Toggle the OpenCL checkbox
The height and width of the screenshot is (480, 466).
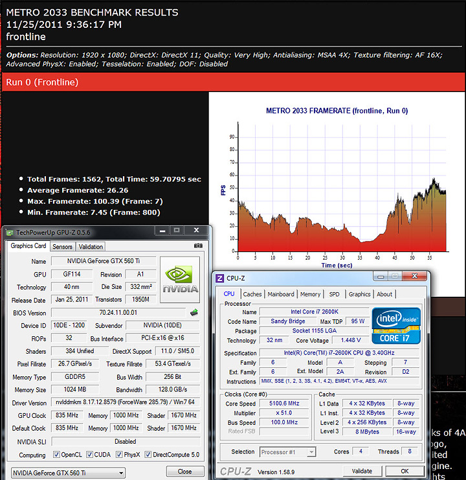tap(56, 455)
